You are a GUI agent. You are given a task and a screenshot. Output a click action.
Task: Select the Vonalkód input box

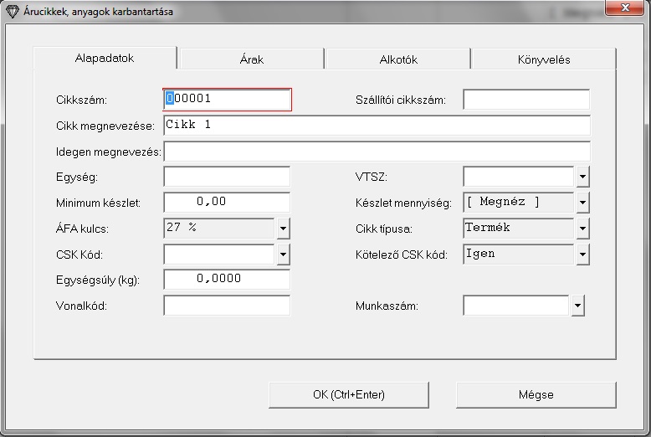click(227, 306)
